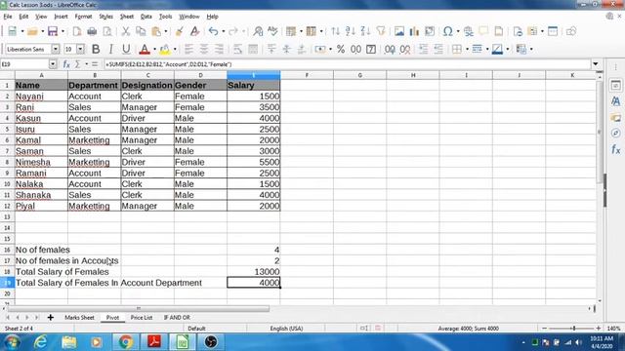Open the File menu
The width and height of the screenshot is (625, 351).
tap(8, 17)
